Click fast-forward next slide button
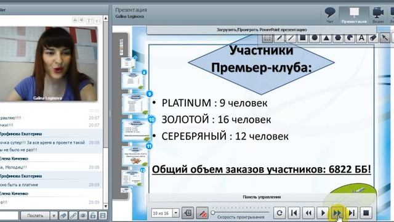 (337, 213)
